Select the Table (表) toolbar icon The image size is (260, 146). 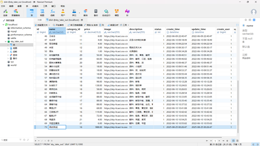[32, 13]
